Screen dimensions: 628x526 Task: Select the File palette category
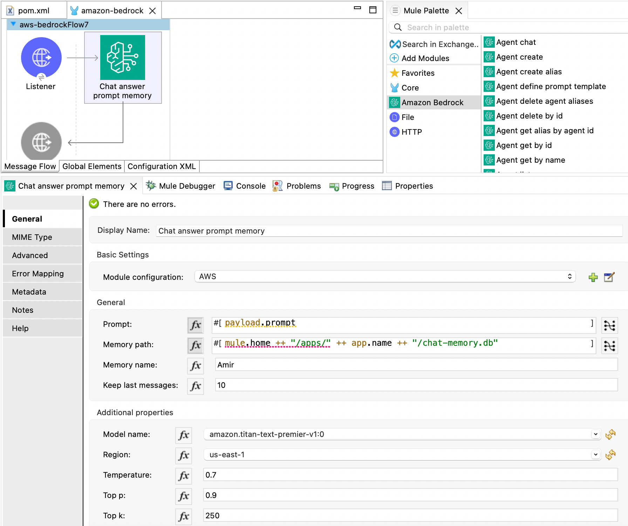click(x=402, y=117)
